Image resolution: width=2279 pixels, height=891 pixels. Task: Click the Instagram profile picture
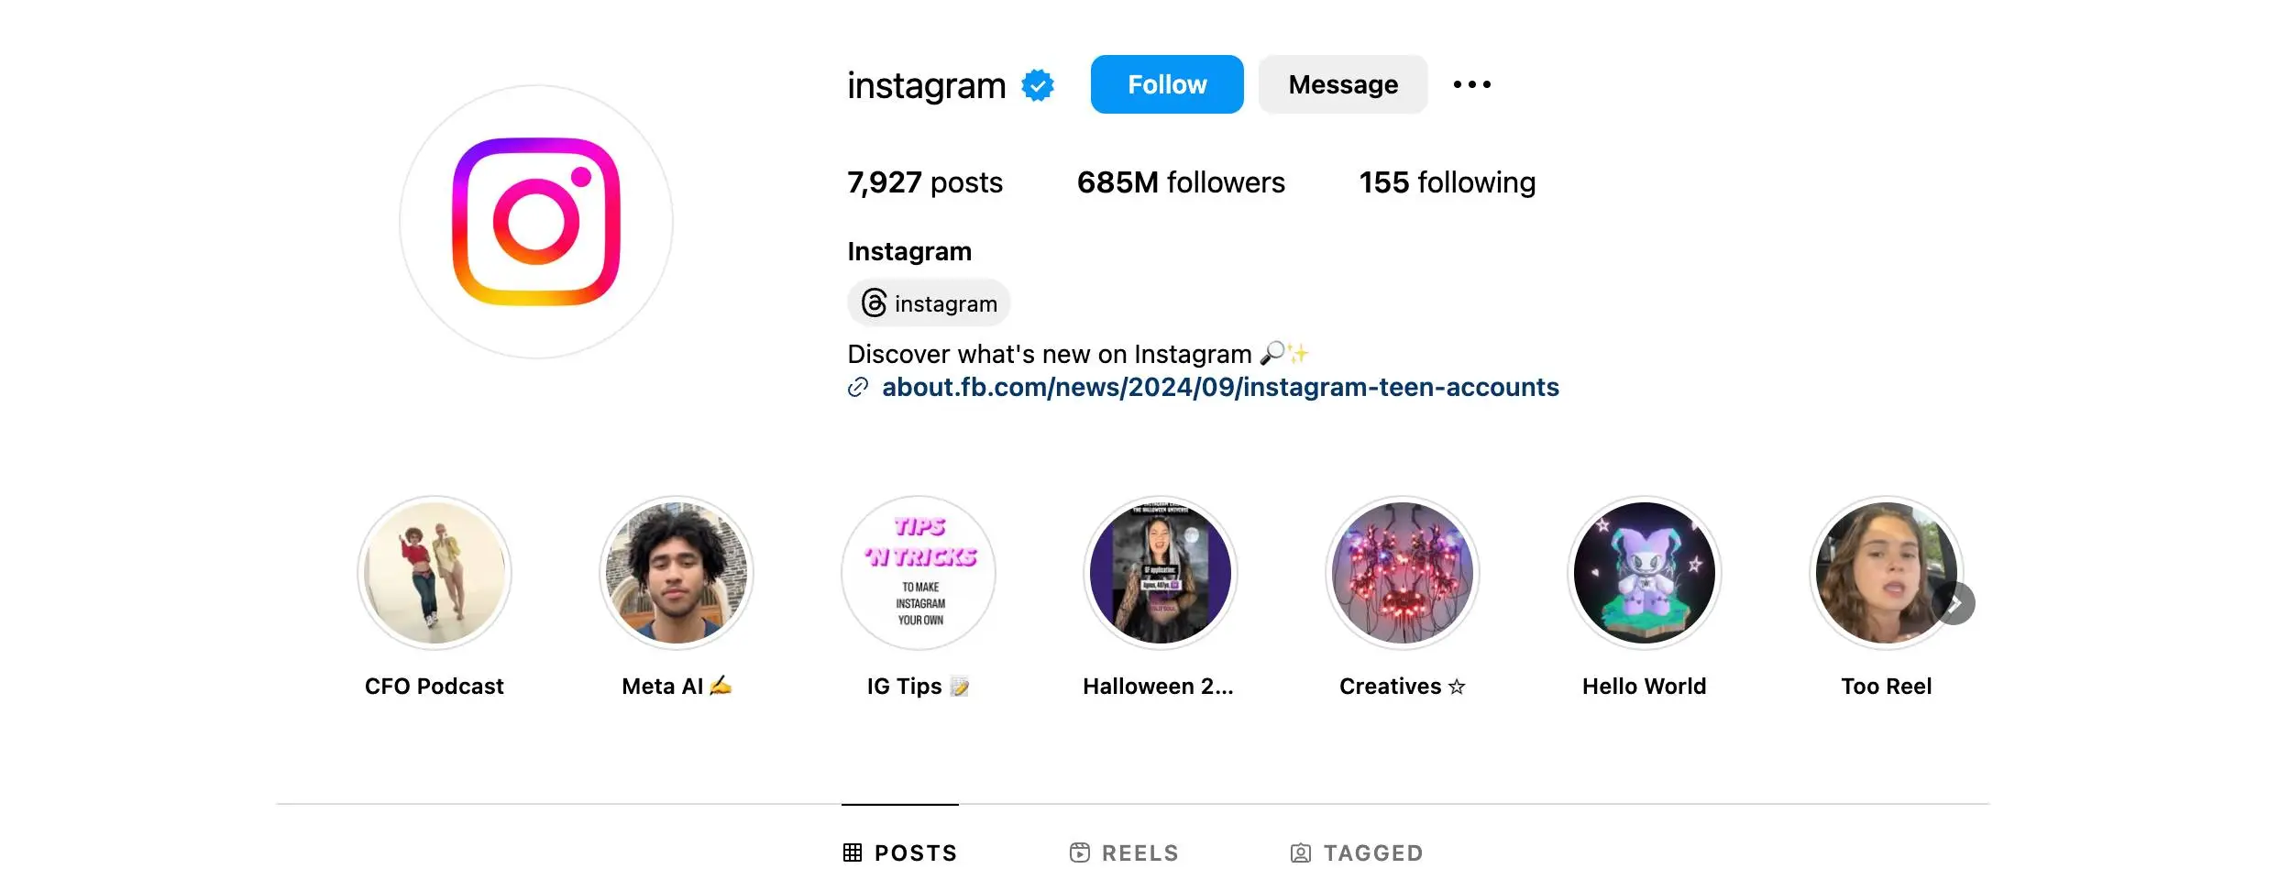536,222
